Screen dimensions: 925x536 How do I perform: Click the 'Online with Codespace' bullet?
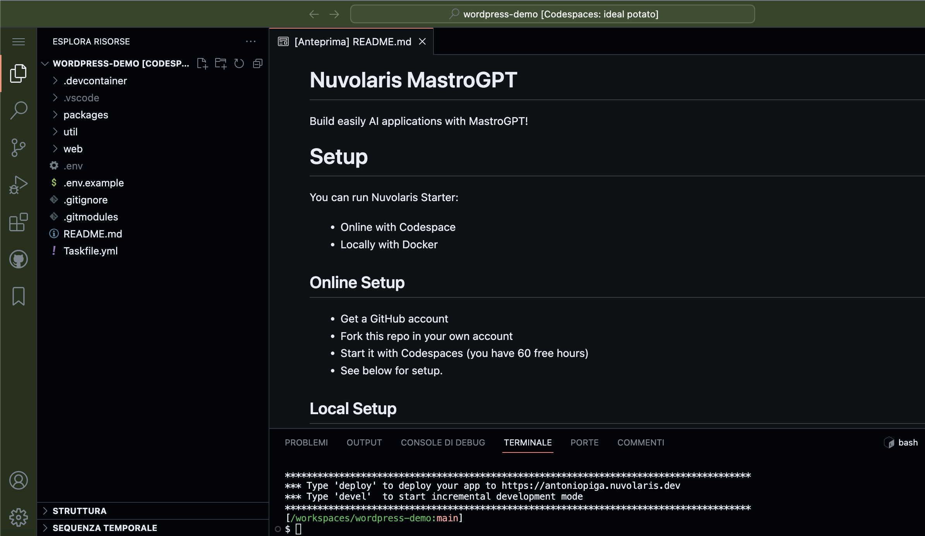(x=398, y=227)
